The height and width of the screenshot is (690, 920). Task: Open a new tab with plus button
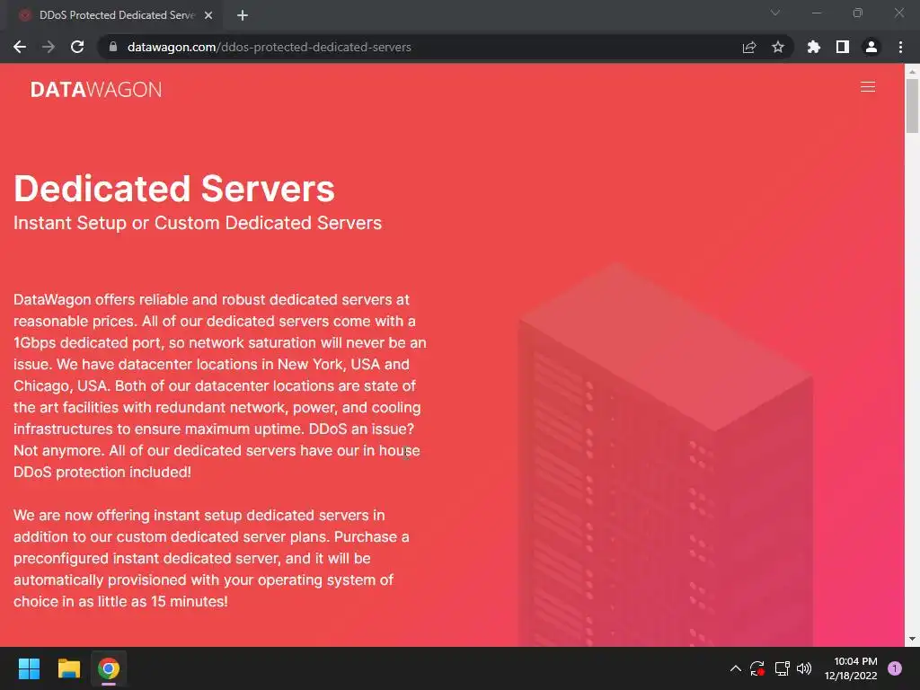point(243,15)
